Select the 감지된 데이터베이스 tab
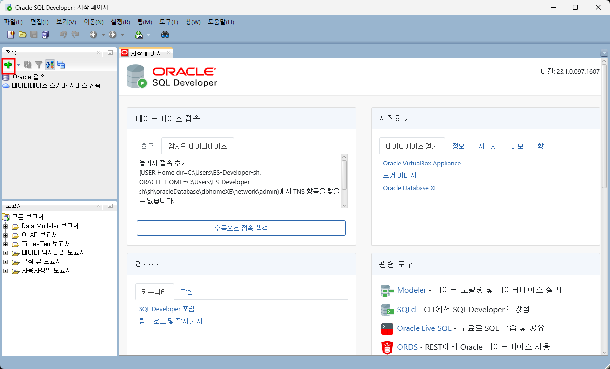The width and height of the screenshot is (610, 369). (197, 146)
